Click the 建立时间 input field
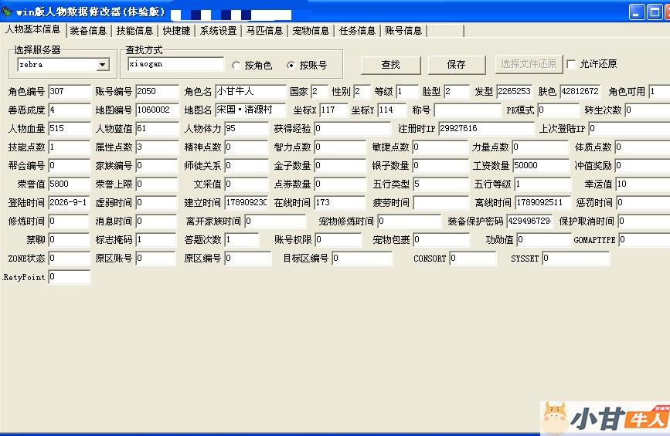This screenshot has height=436, width=670. coord(246,203)
